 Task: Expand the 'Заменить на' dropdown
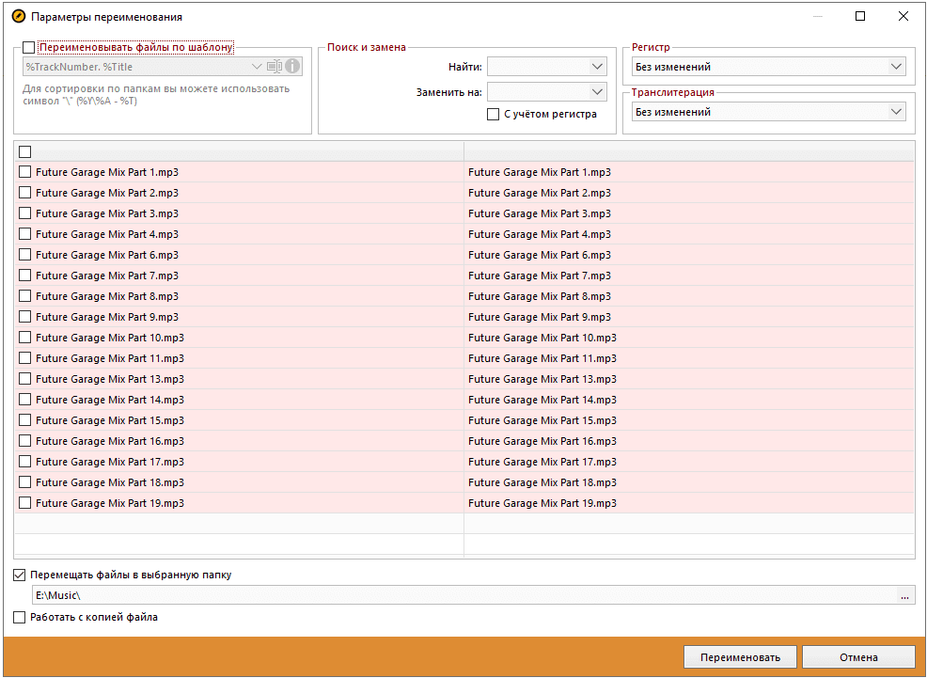tap(597, 91)
